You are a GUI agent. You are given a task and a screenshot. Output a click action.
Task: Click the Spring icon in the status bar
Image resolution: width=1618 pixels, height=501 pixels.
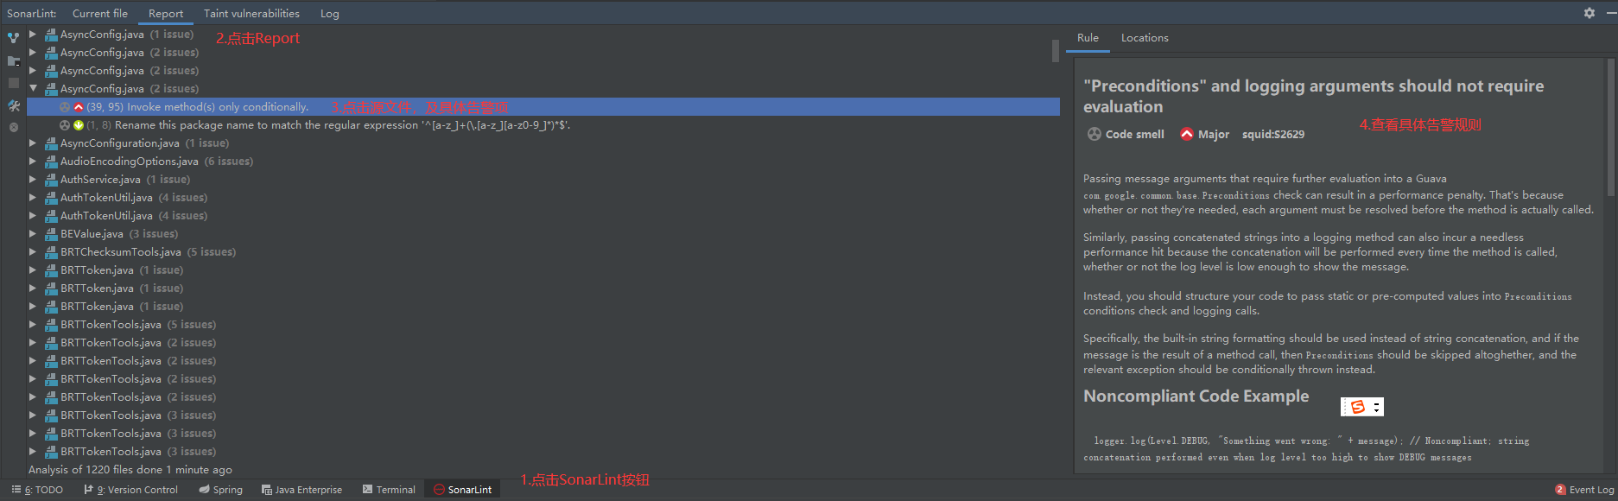coord(221,489)
